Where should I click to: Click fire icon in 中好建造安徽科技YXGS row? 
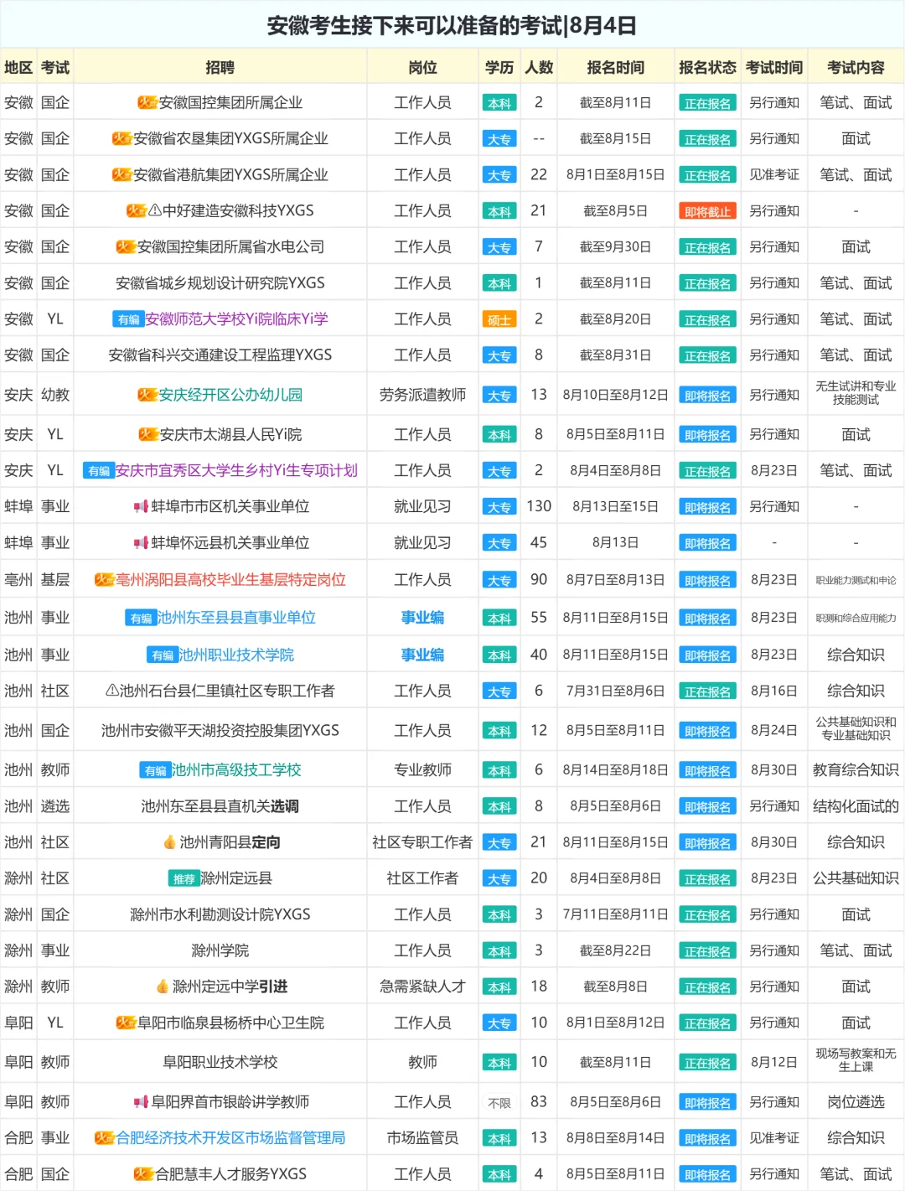[137, 211]
